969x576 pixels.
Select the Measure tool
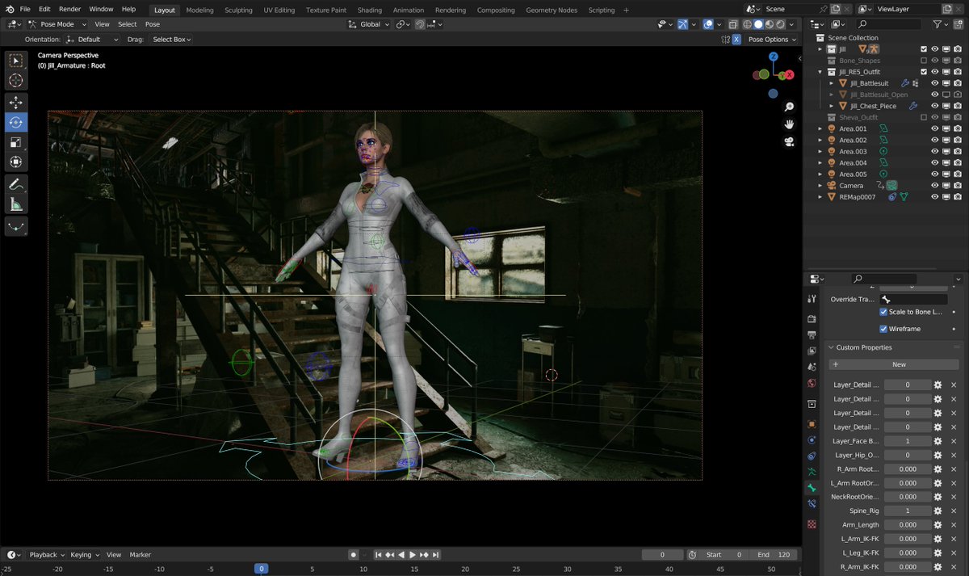point(15,204)
